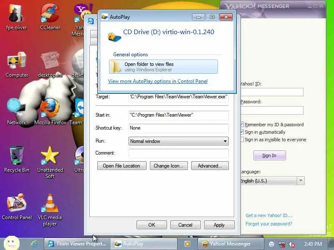Screen dimensions: 334x250
Task: Launch Internet Explorer from the taskbar
Action: coord(34,244)
